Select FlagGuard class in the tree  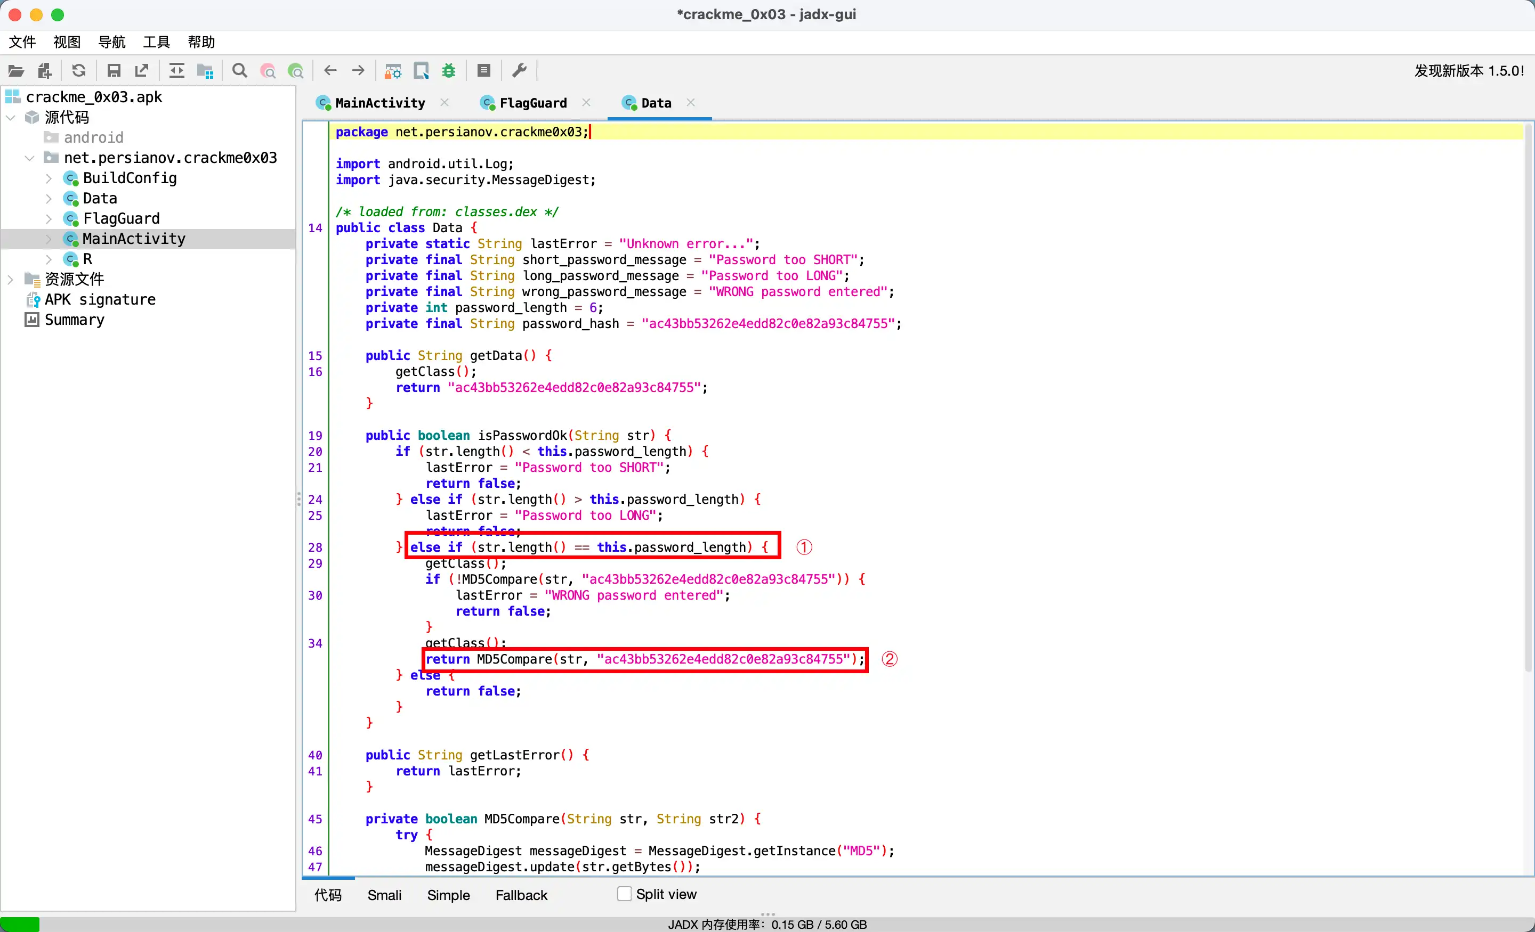pos(122,218)
